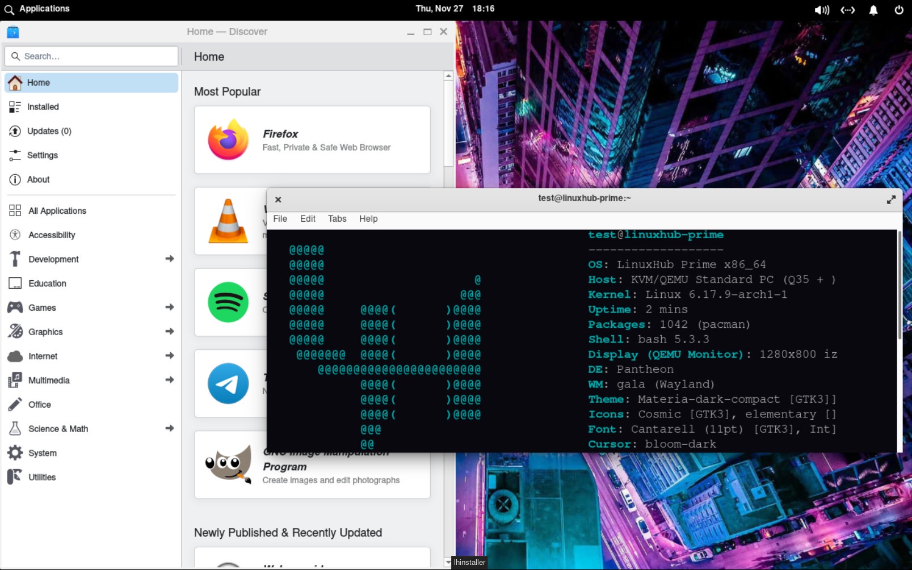The width and height of the screenshot is (912, 570).
Task: Open the Telegram app icon
Action: click(228, 383)
